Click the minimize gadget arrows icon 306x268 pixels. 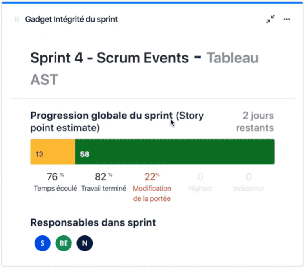[x=270, y=19]
